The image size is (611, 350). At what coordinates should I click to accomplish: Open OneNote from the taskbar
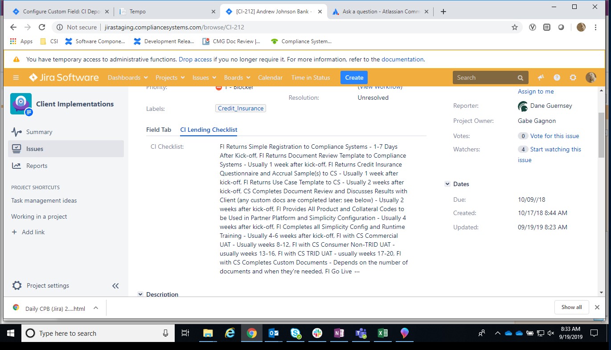[x=339, y=333]
